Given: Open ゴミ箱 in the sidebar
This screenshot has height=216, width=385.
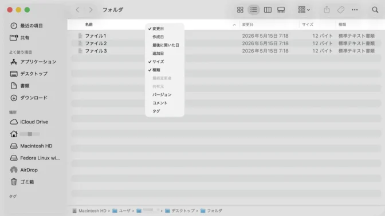Looking at the screenshot, I should tap(22, 182).
